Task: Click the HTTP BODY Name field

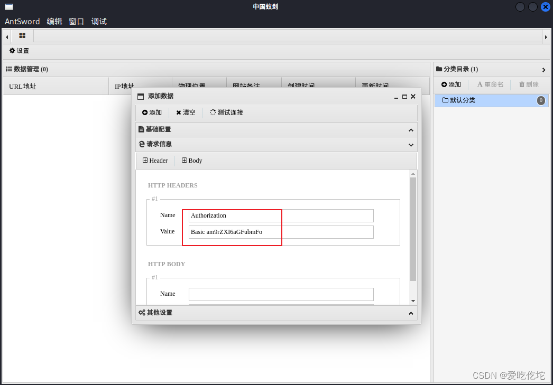Action: coord(281,295)
